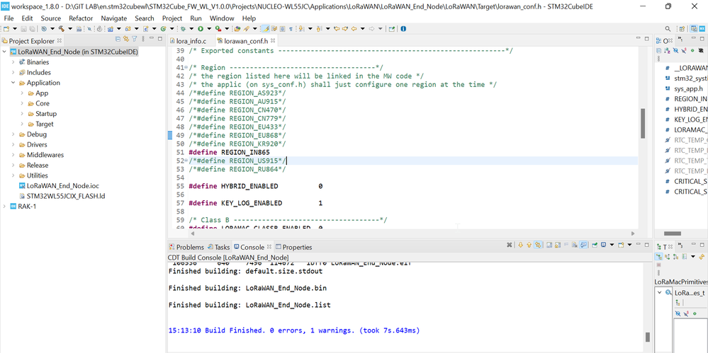Toggle Mark Occurrences highlighter button
The width and height of the screenshot is (708, 353).
pyautogui.click(x=264, y=28)
